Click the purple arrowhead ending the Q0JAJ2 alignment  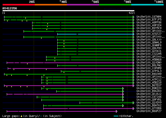coord(123,94)
